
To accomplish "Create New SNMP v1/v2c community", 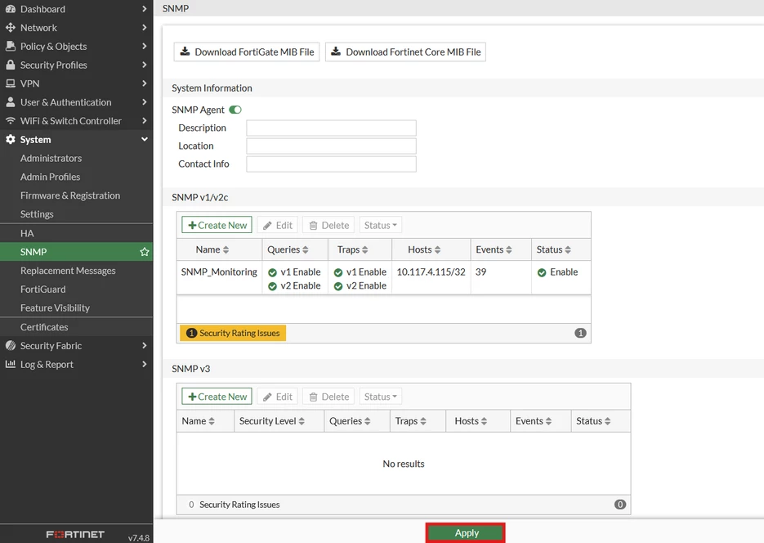I will point(217,225).
